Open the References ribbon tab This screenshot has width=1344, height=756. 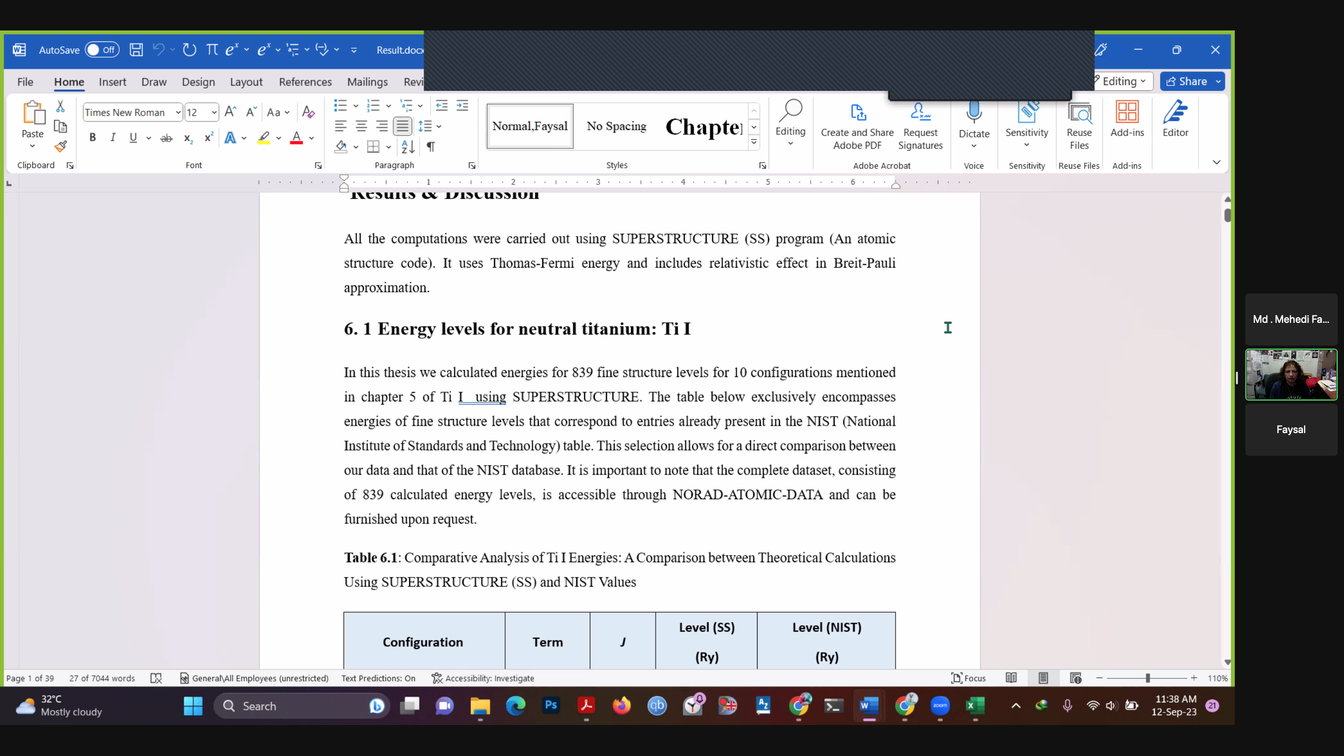(305, 82)
